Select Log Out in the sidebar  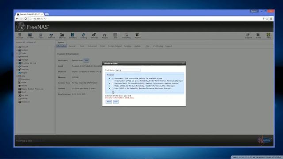click(x=24, y=95)
